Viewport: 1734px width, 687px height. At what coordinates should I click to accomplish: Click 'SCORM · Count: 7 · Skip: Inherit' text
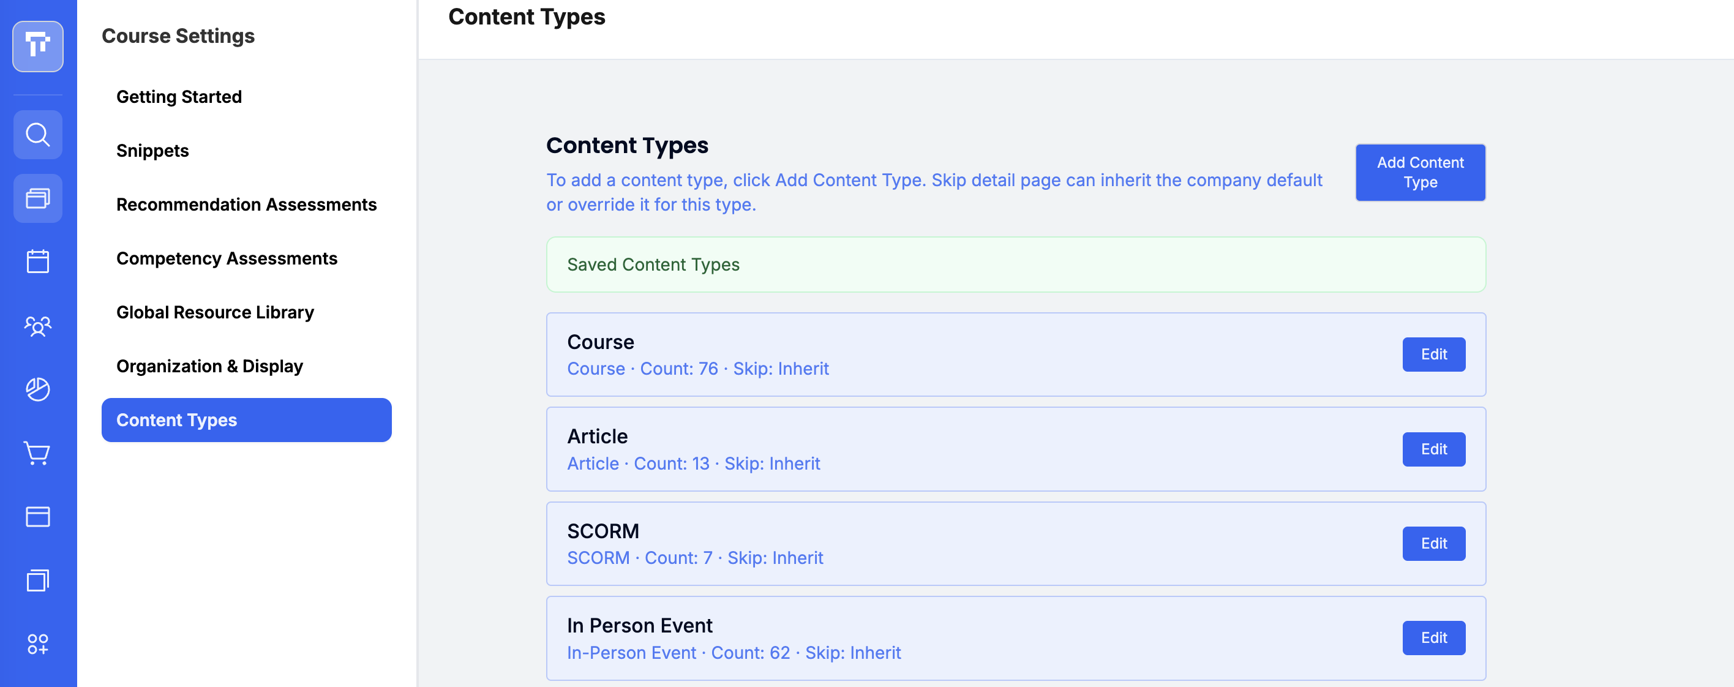pos(695,558)
